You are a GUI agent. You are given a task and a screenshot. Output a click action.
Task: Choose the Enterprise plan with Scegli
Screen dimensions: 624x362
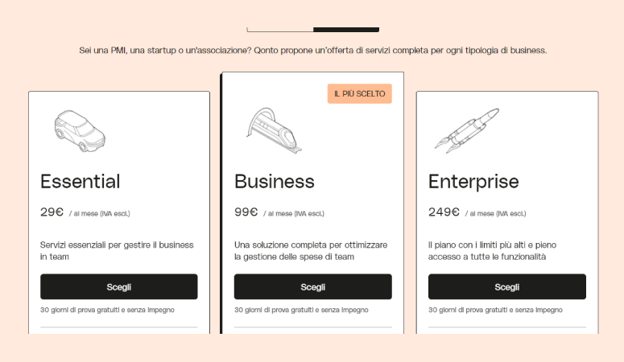point(507,286)
